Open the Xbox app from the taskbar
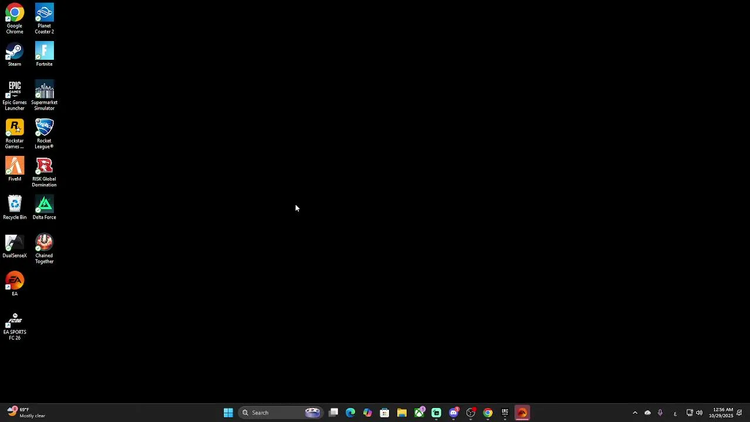This screenshot has height=422, width=750. (419, 413)
